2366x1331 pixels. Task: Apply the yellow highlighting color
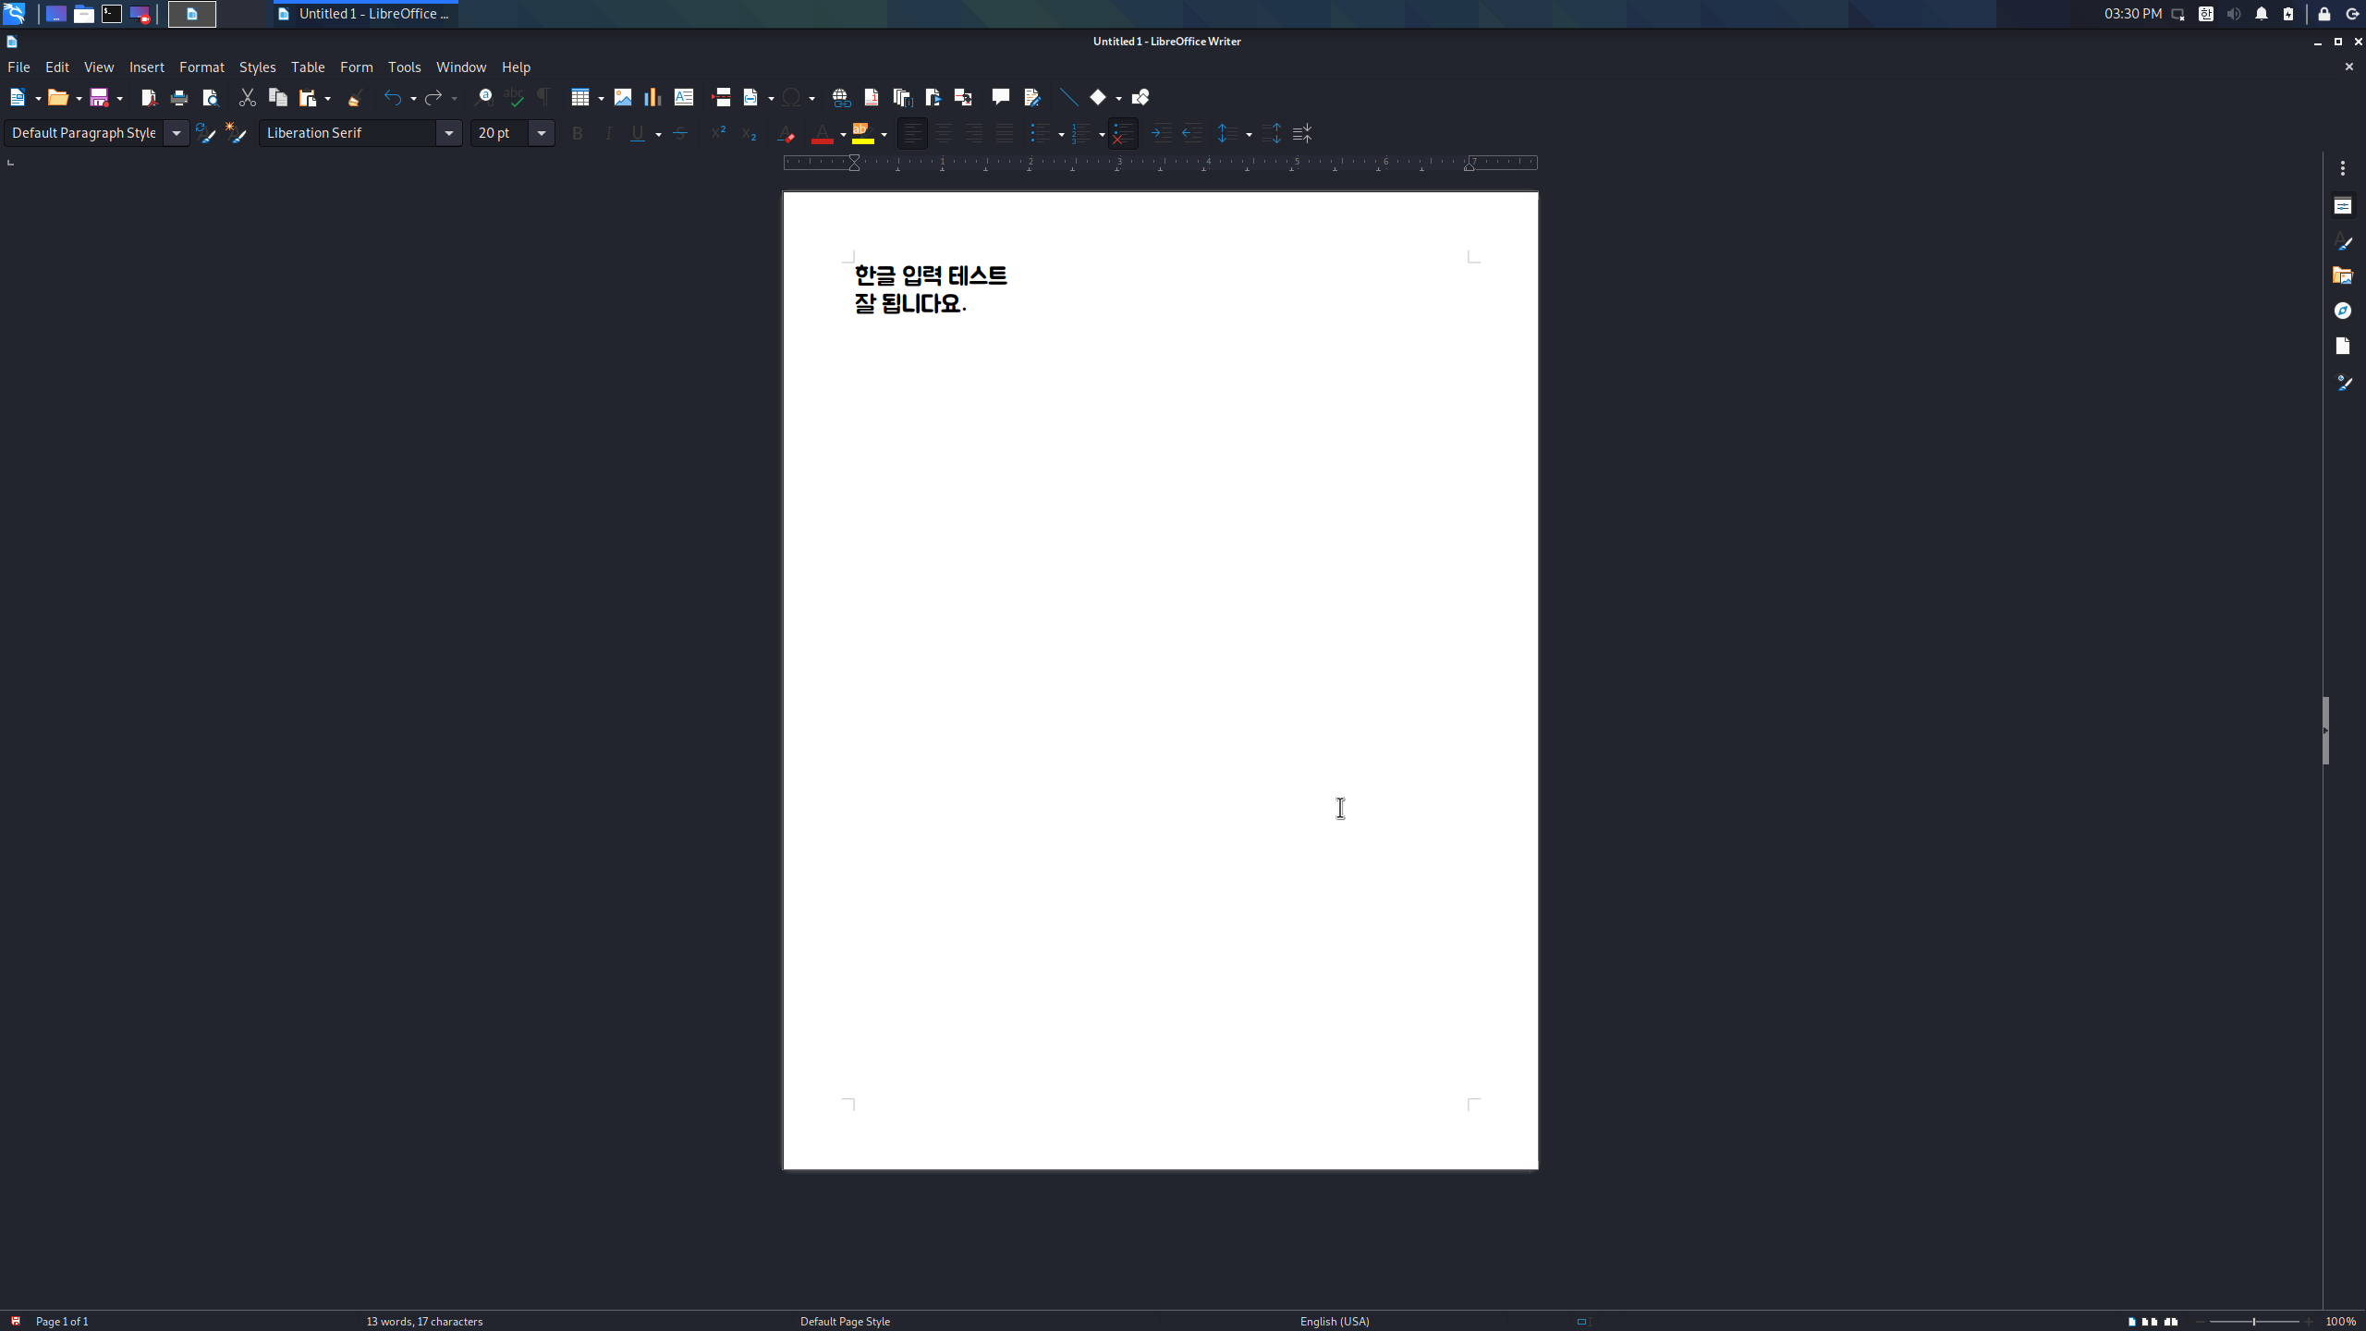pyautogui.click(x=862, y=133)
